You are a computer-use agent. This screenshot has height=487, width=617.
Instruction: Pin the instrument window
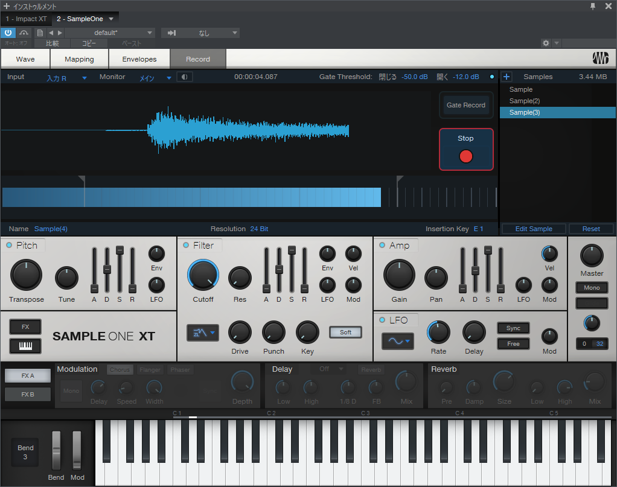click(x=593, y=6)
